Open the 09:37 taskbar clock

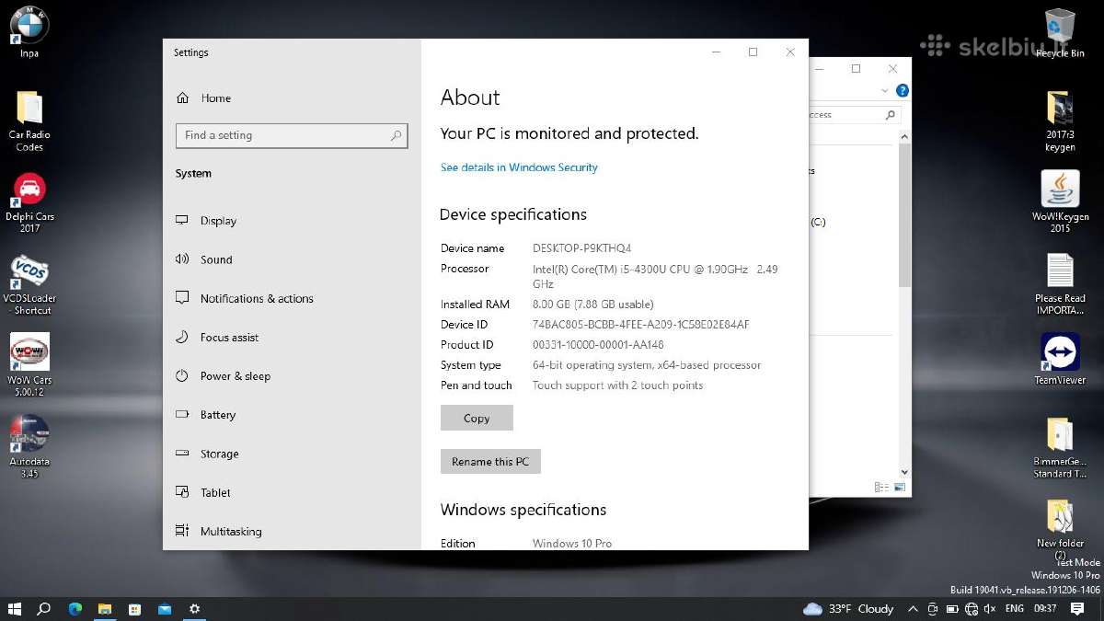click(1045, 609)
